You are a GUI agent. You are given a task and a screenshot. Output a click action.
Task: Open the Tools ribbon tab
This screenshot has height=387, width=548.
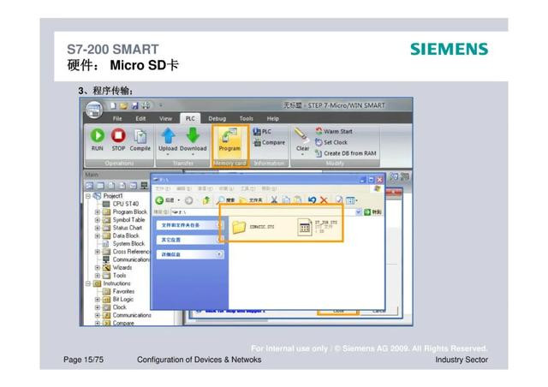246,118
